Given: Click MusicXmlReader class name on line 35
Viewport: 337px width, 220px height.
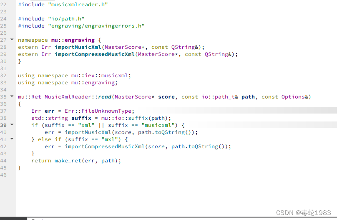Looking at the screenshot, I should [x=68, y=97].
